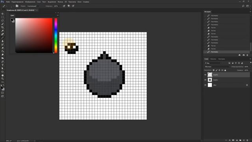Swap foreground and background colors in toolbox
Screen dimensions: 252x142
click(x=4, y=85)
